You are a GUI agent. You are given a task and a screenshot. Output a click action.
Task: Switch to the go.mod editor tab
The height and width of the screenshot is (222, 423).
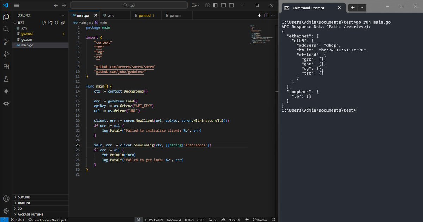click(146, 15)
